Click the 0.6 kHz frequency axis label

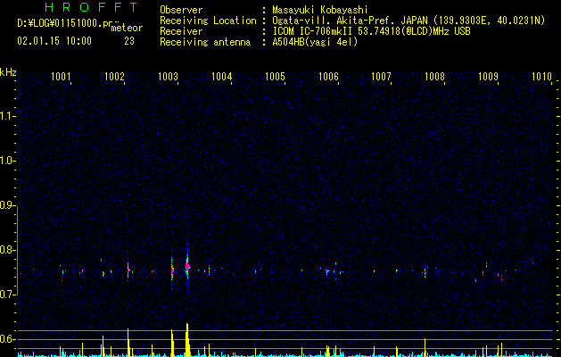[7, 339]
